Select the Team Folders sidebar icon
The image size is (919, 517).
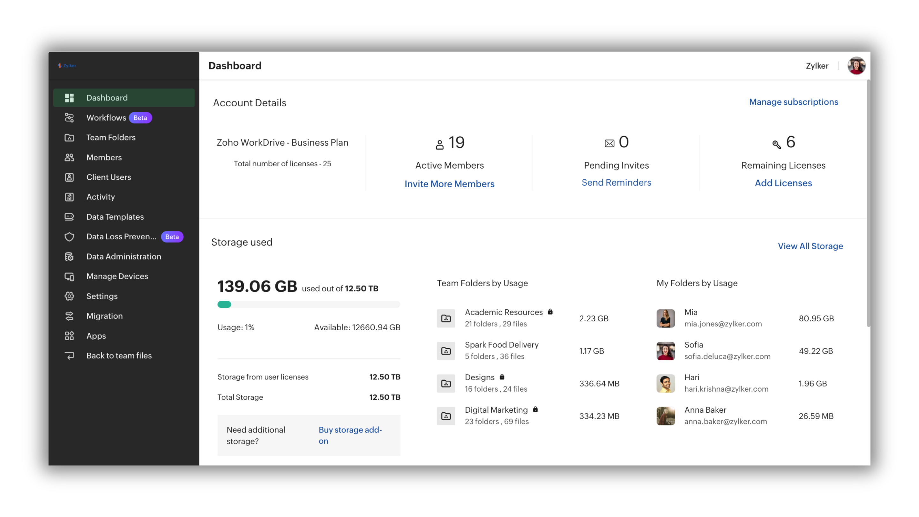point(69,137)
